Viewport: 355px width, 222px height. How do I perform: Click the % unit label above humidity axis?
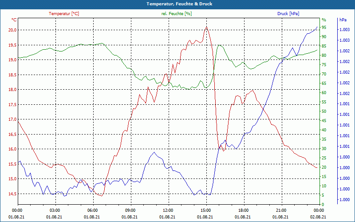324,20
